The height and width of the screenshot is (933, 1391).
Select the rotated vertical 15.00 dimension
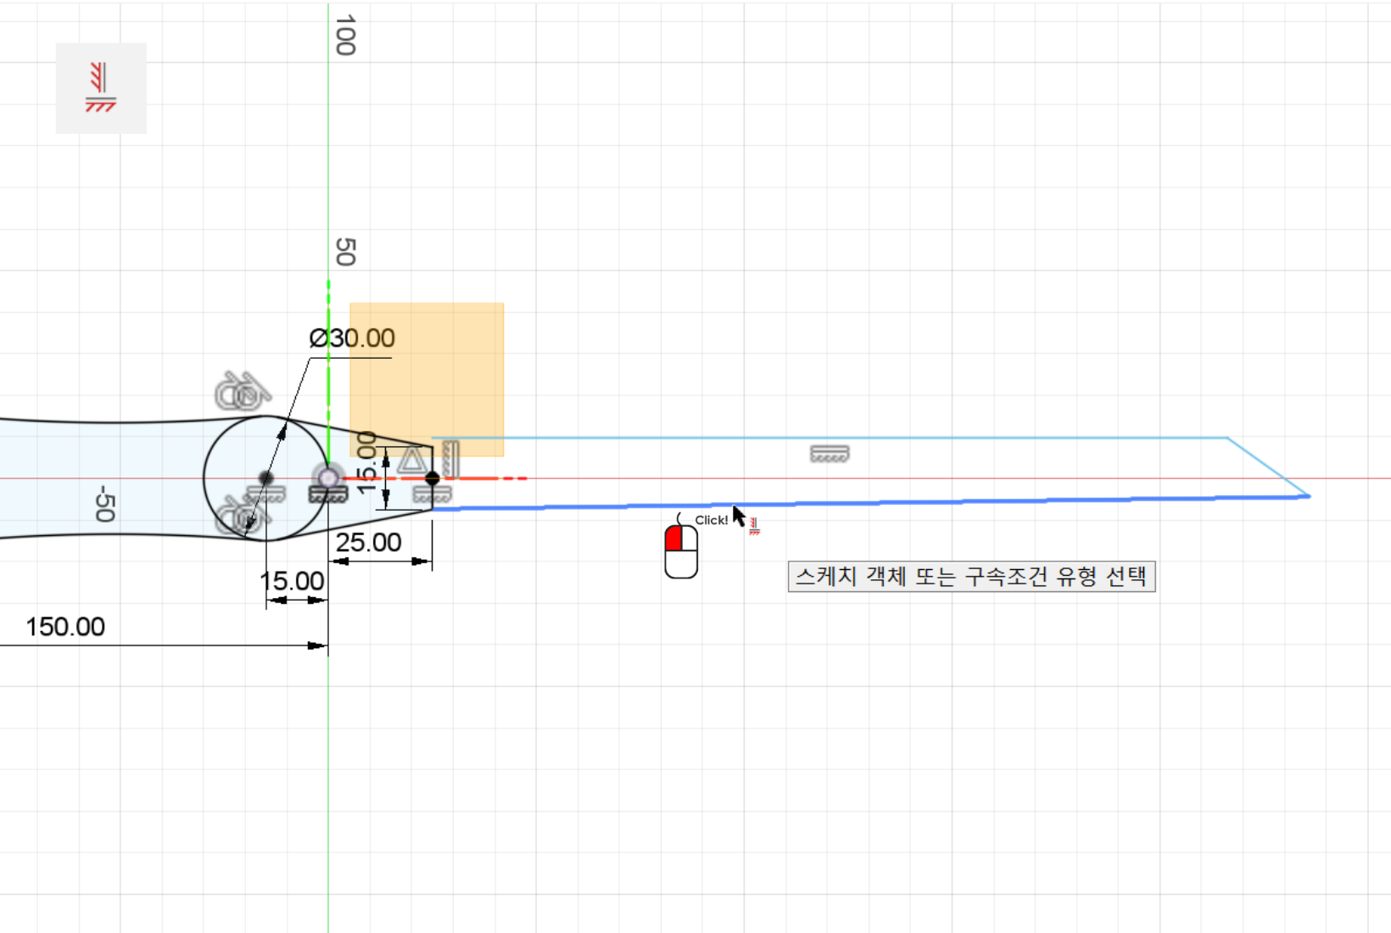(366, 462)
